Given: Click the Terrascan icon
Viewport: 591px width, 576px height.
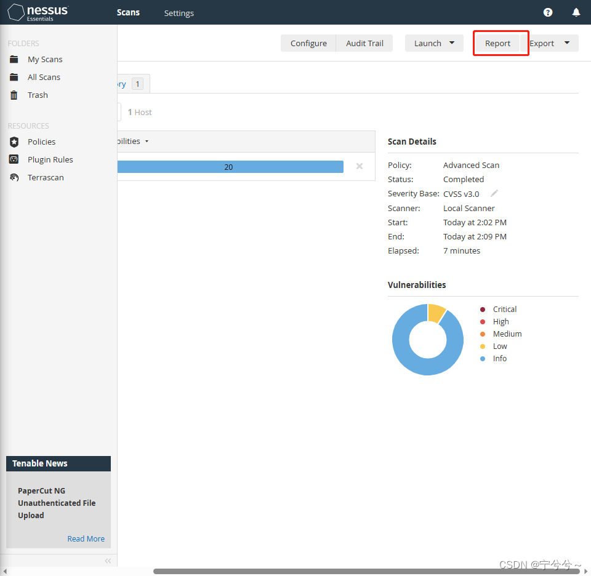Looking at the screenshot, I should pyautogui.click(x=14, y=177).
